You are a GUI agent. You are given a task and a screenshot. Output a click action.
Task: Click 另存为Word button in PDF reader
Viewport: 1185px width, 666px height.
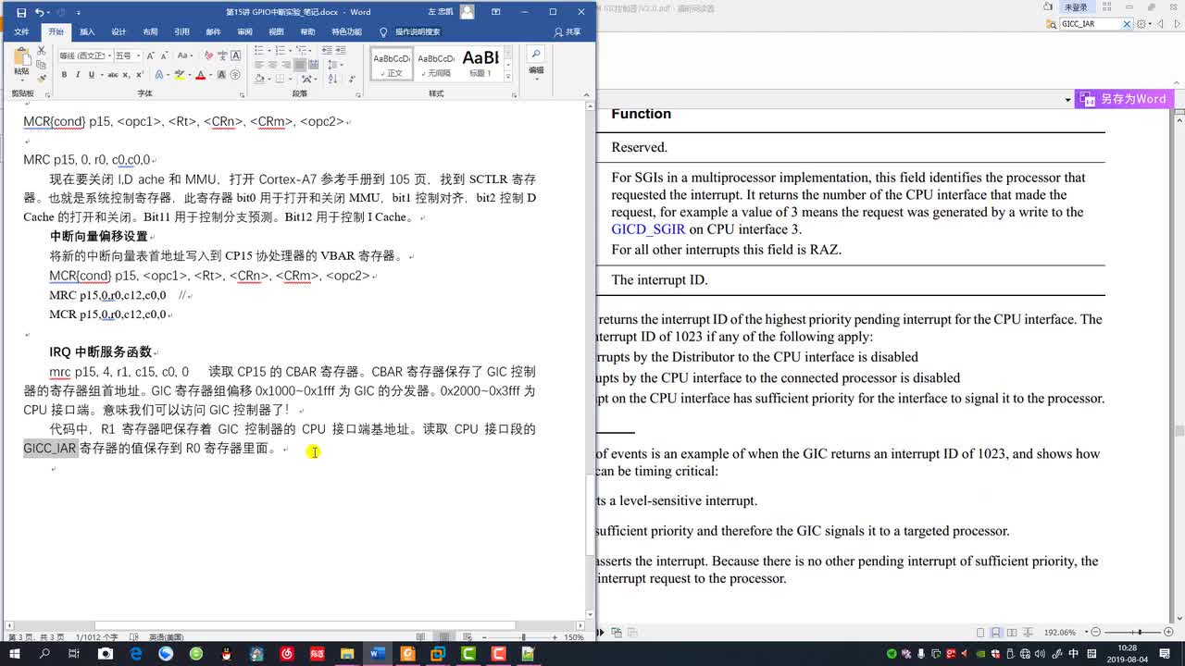click(1124, 99)
